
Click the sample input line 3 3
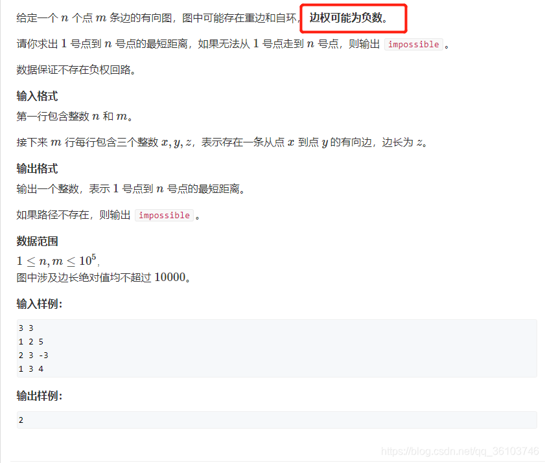pyautogui.click(x=26, y=328)
